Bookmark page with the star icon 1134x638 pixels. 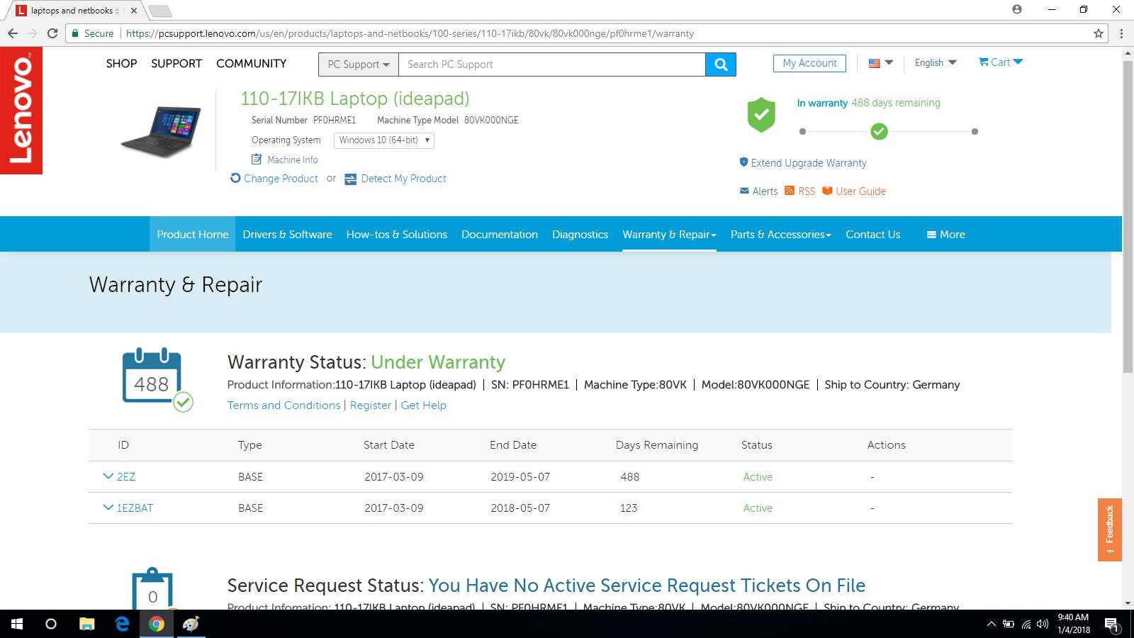(1099, 33)
